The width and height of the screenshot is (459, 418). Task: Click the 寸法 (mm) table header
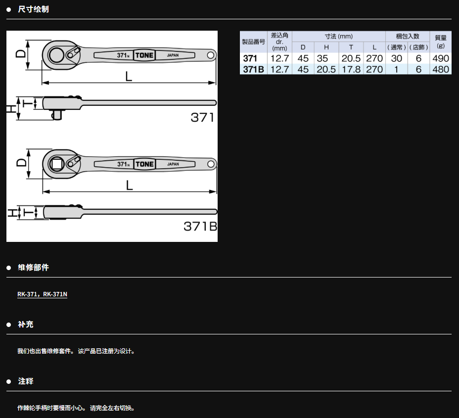click(x=339, y=37)
